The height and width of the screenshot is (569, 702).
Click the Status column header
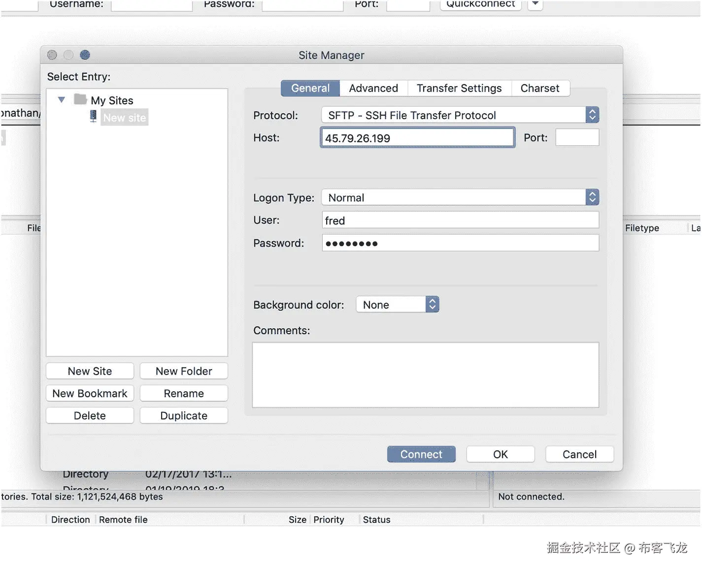pyautogui.click(x=376, y=519)
